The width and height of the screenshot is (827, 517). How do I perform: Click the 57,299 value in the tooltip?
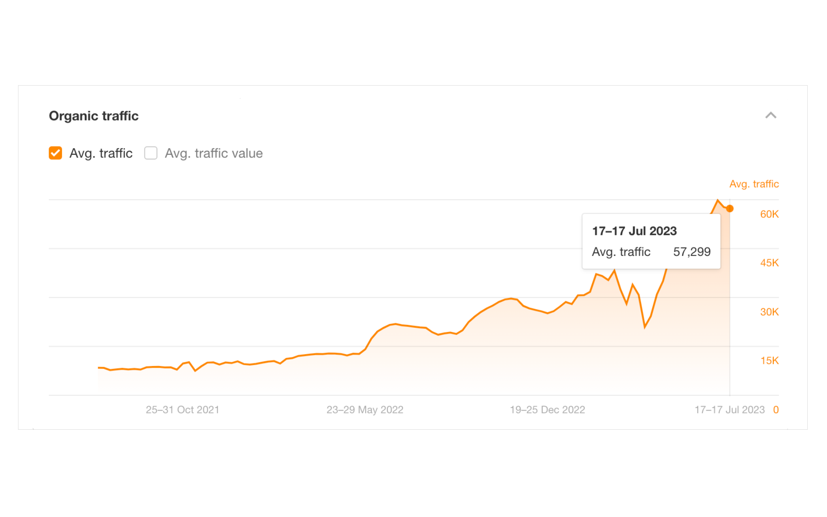pos(691,252)
